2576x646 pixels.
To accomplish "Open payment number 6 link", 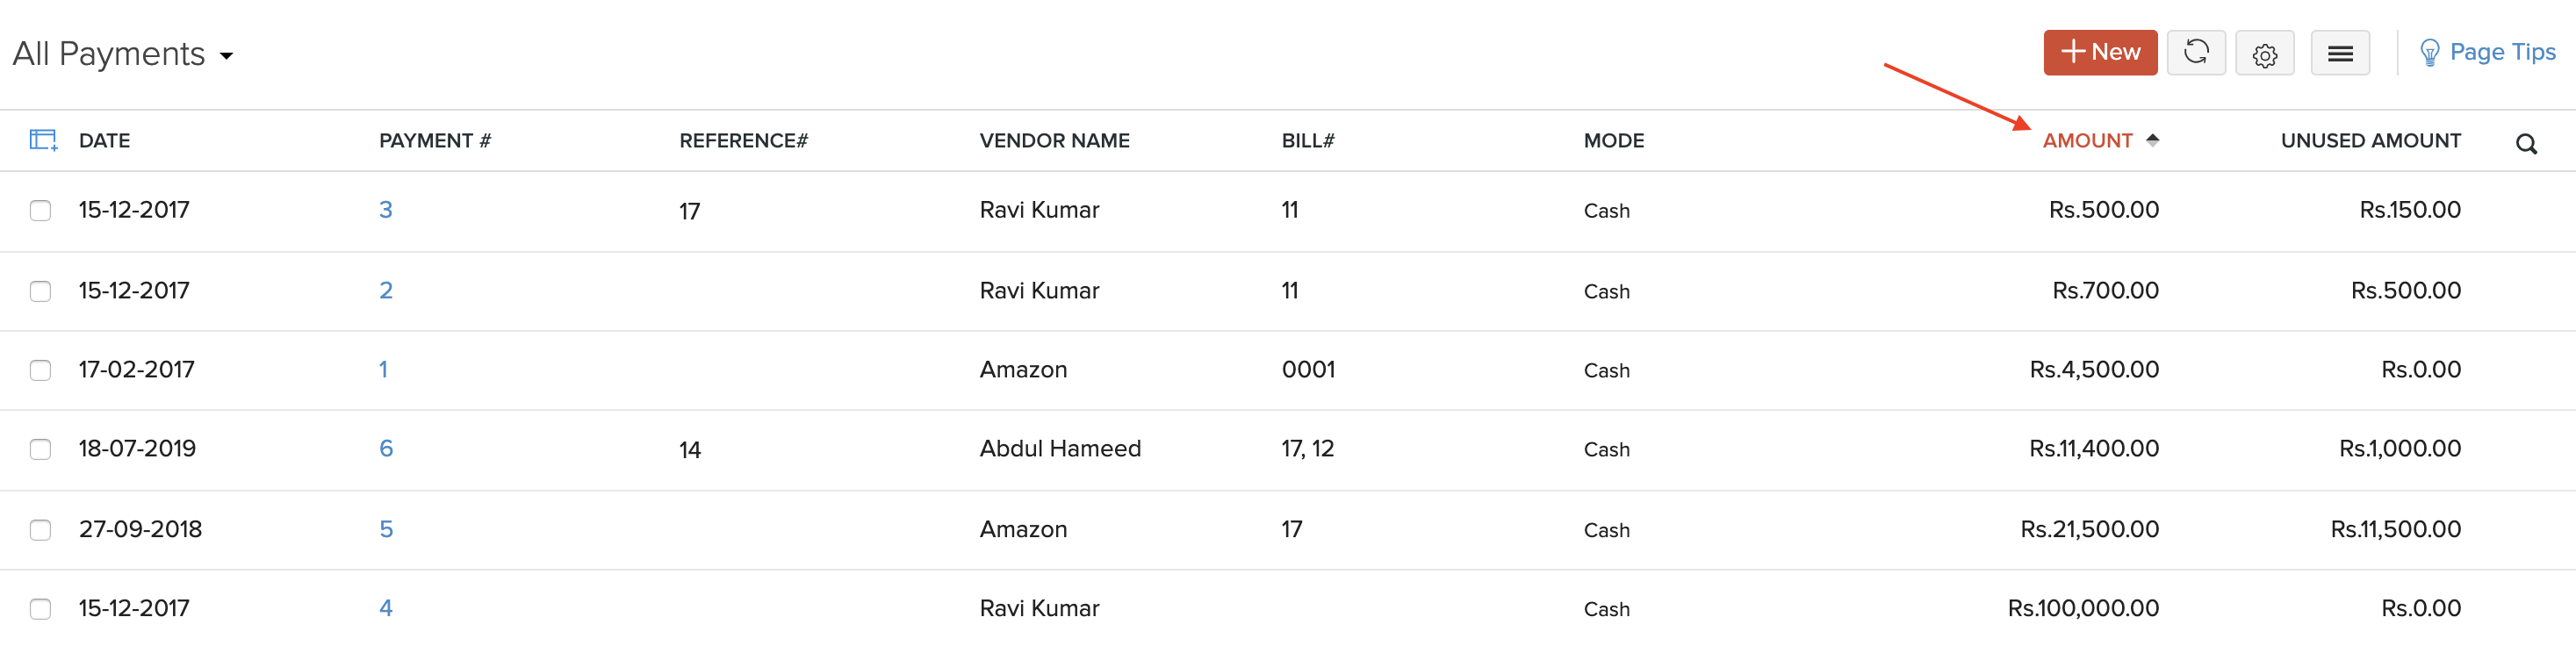I will [386, 448].
